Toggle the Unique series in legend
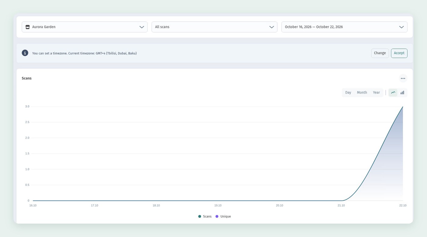Viewport: 427px width, 237px height. tap(223, 216)
